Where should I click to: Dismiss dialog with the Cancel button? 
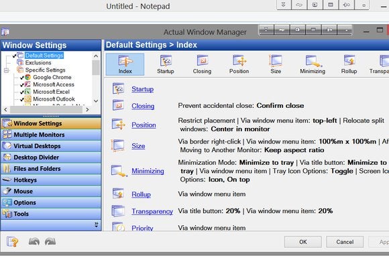coord(345,242)
